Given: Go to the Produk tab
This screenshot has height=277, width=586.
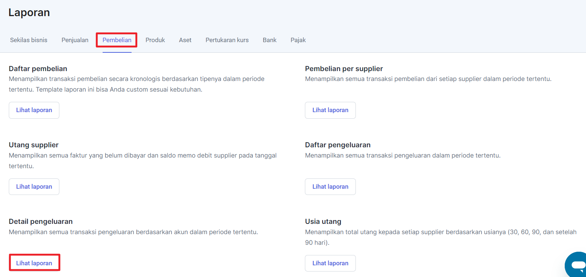Looking at the screenshot, I should tap(155, 40).
